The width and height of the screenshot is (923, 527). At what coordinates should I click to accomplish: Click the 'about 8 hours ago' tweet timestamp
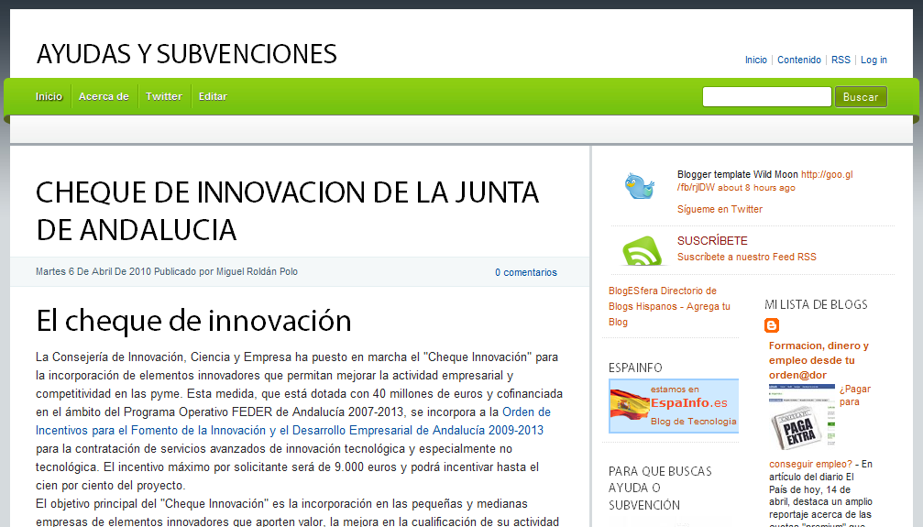pyautogui.click(x=756, y=188)
